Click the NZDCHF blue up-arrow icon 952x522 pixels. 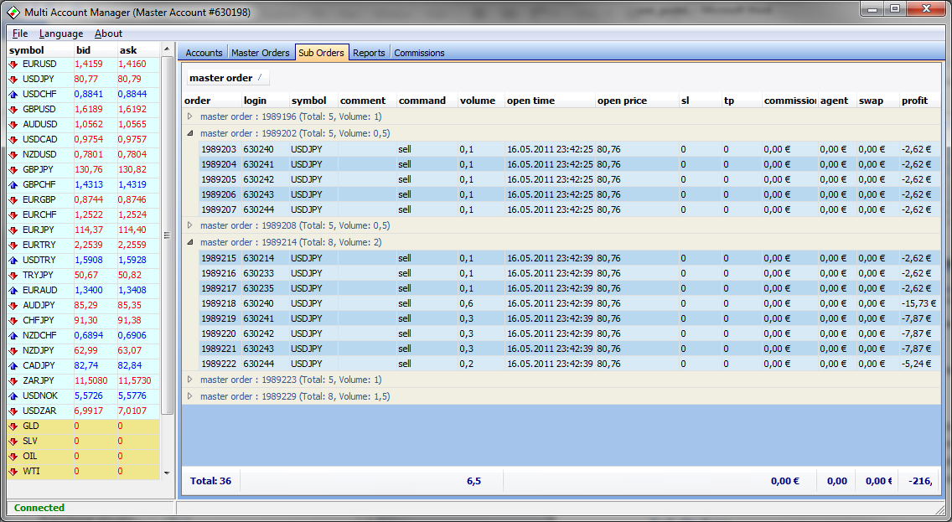point(13,336)
